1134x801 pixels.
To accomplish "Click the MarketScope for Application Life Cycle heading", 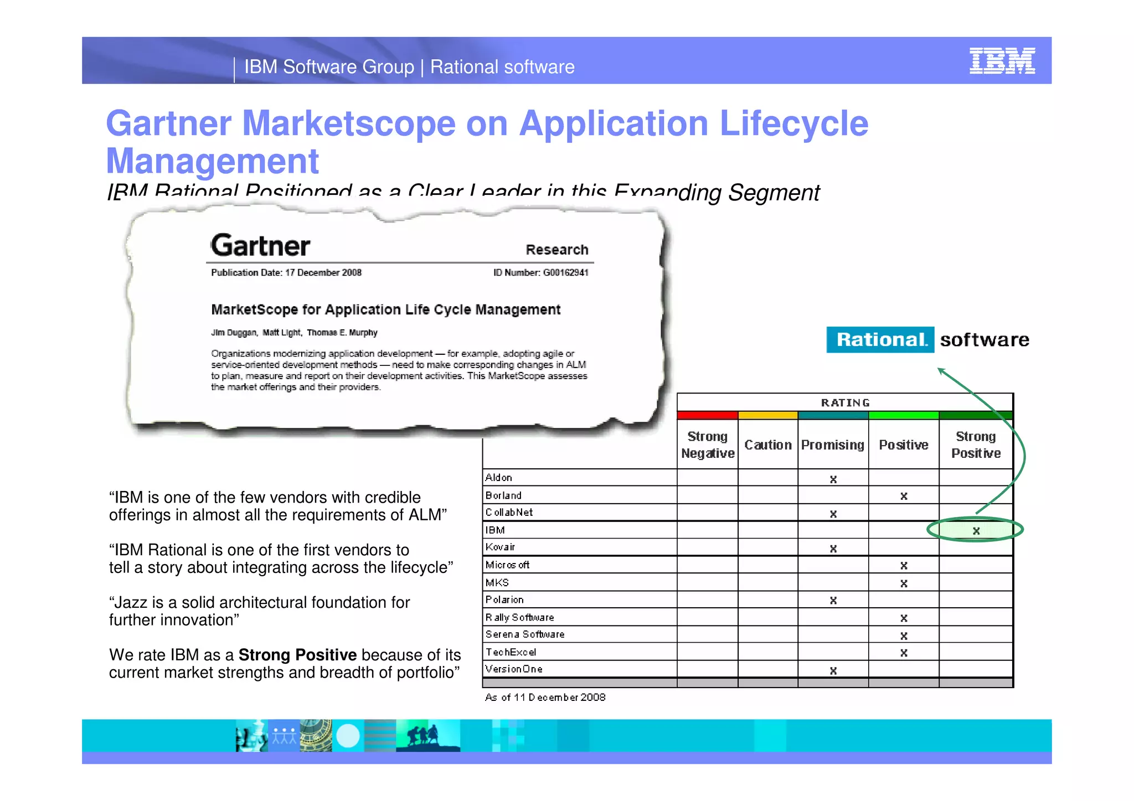I will click(385, 309).
